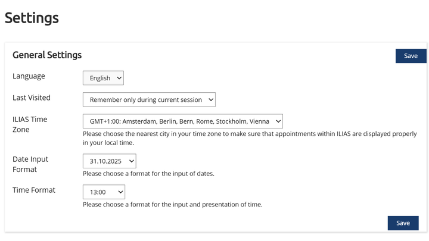Open the 'Remember only during current session' dropdown
This screenshot has height=241, width=429.
click(x=149, y=100)
